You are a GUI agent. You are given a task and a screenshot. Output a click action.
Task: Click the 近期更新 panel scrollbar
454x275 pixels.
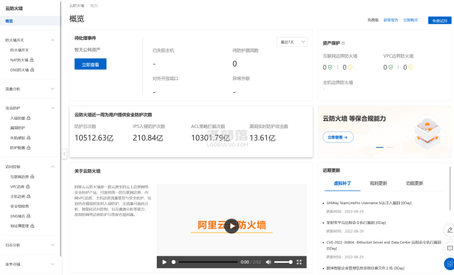click(x=450, y=188)
